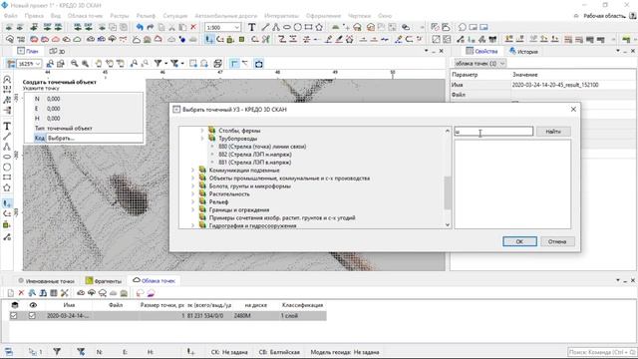638x359 pixels.
Task: Open the 'Рельеф' menu
Action: click(x=146, y=16)
